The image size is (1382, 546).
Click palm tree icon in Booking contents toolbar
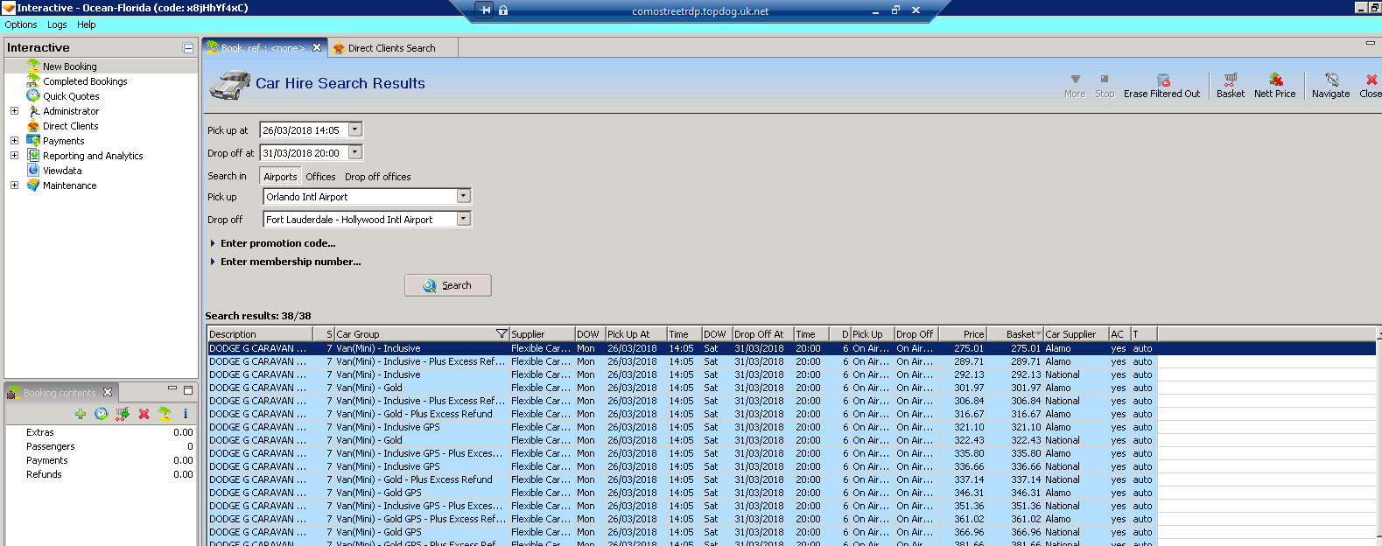coord(165,414)
